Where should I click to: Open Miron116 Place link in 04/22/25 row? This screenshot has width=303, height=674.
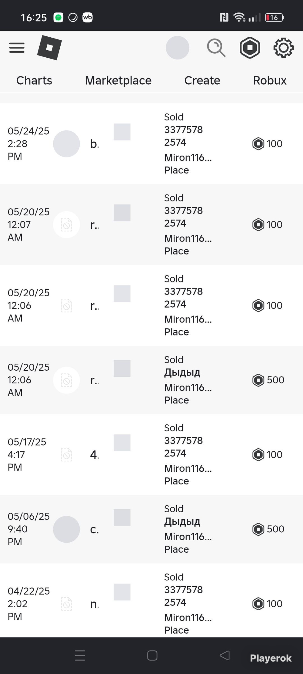click(x=188, y=624)
